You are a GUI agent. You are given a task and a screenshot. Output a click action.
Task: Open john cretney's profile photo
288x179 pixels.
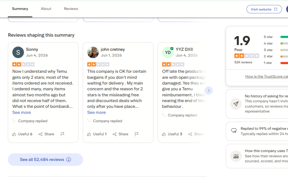(93, 53)
